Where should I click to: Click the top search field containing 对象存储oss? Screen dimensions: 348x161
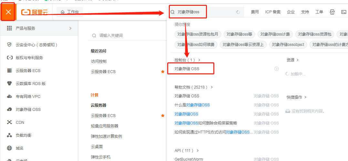pos(205,12)
